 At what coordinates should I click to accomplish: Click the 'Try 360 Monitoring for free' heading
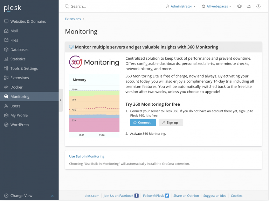tap(153, 104)
